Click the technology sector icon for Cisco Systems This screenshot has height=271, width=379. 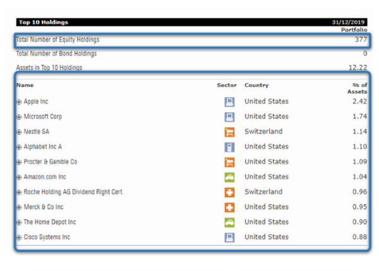229,238
